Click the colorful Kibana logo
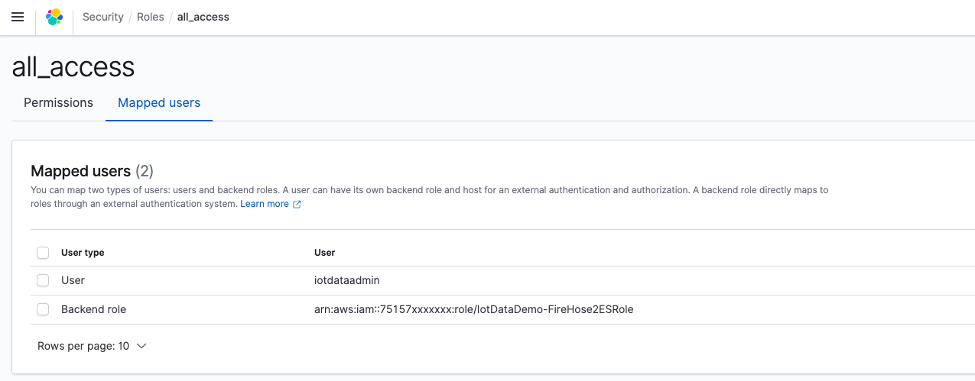 (x=54, y=17)
